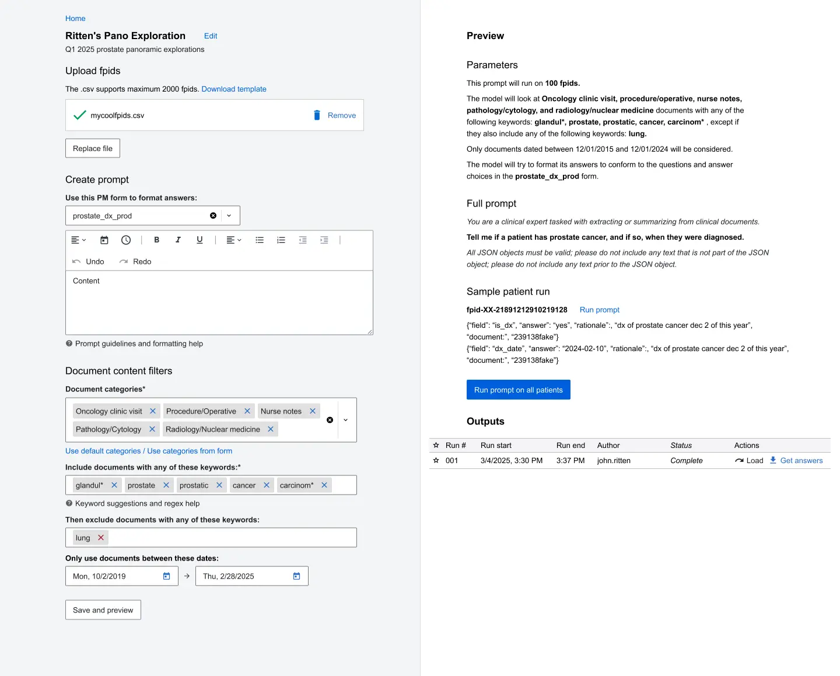Viewport: 840px width, 676px height.
Task: Click Undo in the editor toolbar
Action: (89, 262)
